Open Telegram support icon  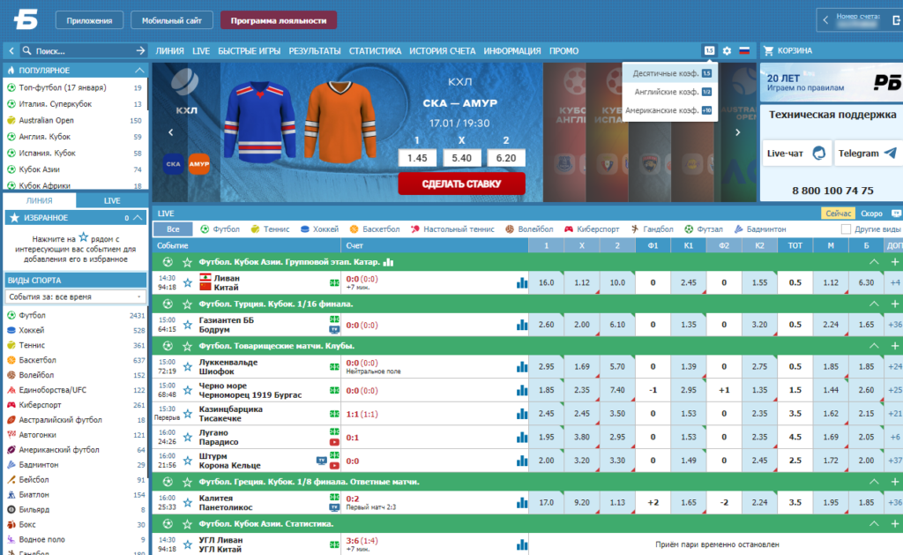click(891, 154)
